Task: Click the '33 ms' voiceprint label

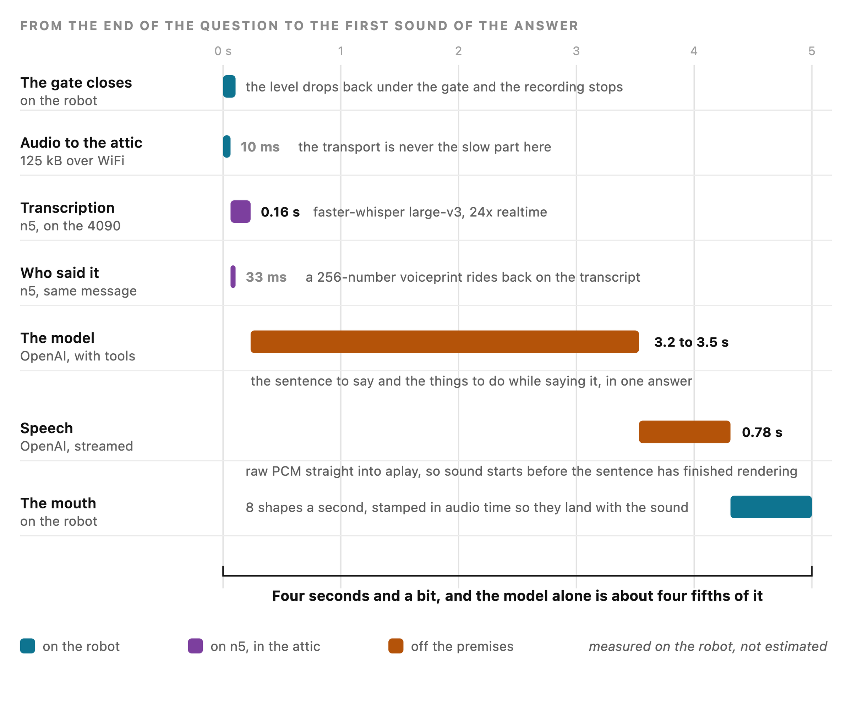Action: (x=266, y=277)
